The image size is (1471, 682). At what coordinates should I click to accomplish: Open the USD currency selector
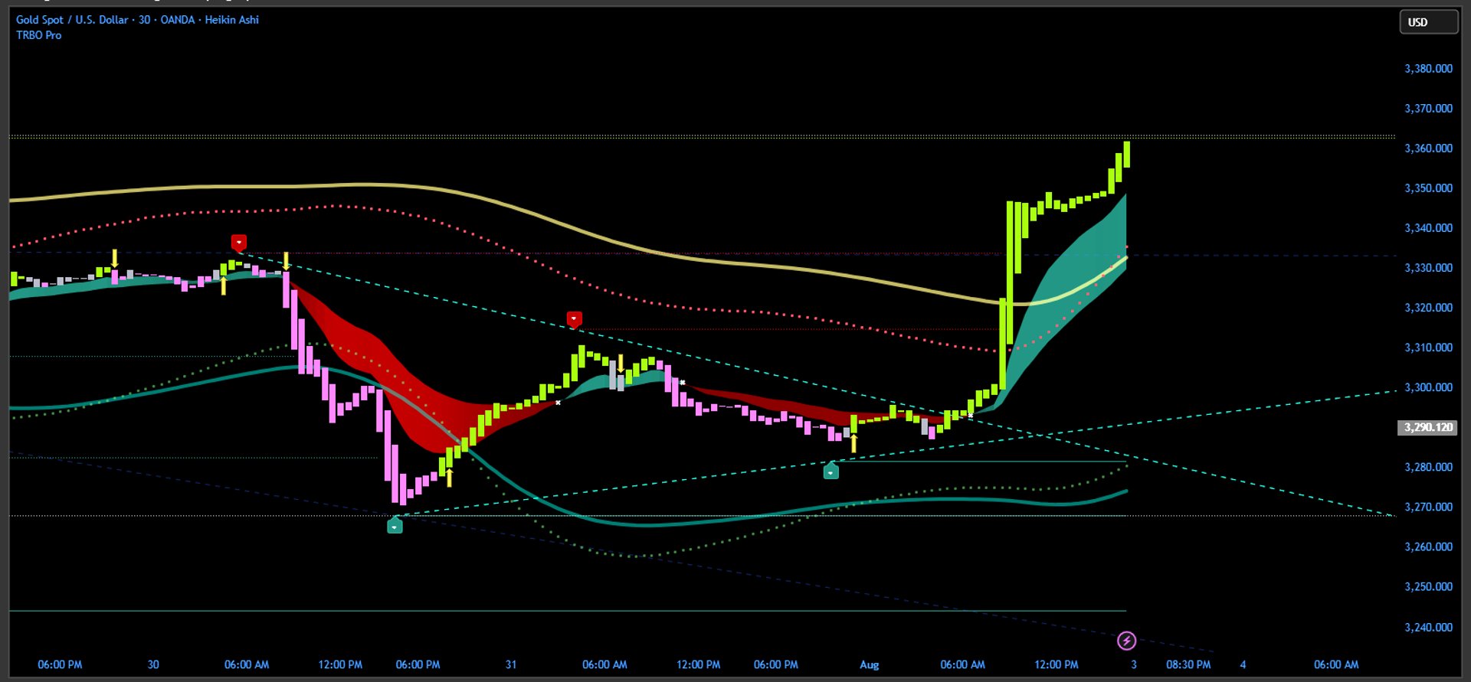coord(1428,22)
